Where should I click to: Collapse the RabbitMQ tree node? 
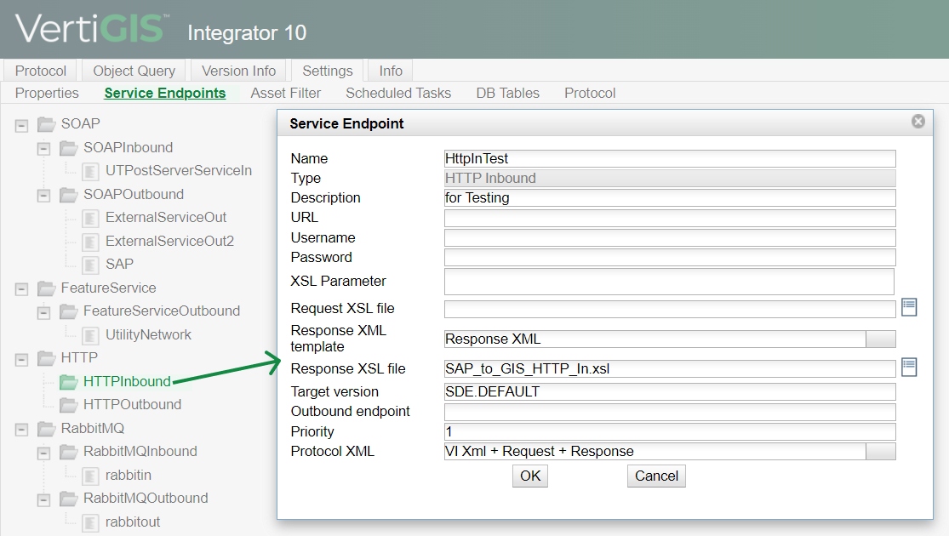(22, 431)
